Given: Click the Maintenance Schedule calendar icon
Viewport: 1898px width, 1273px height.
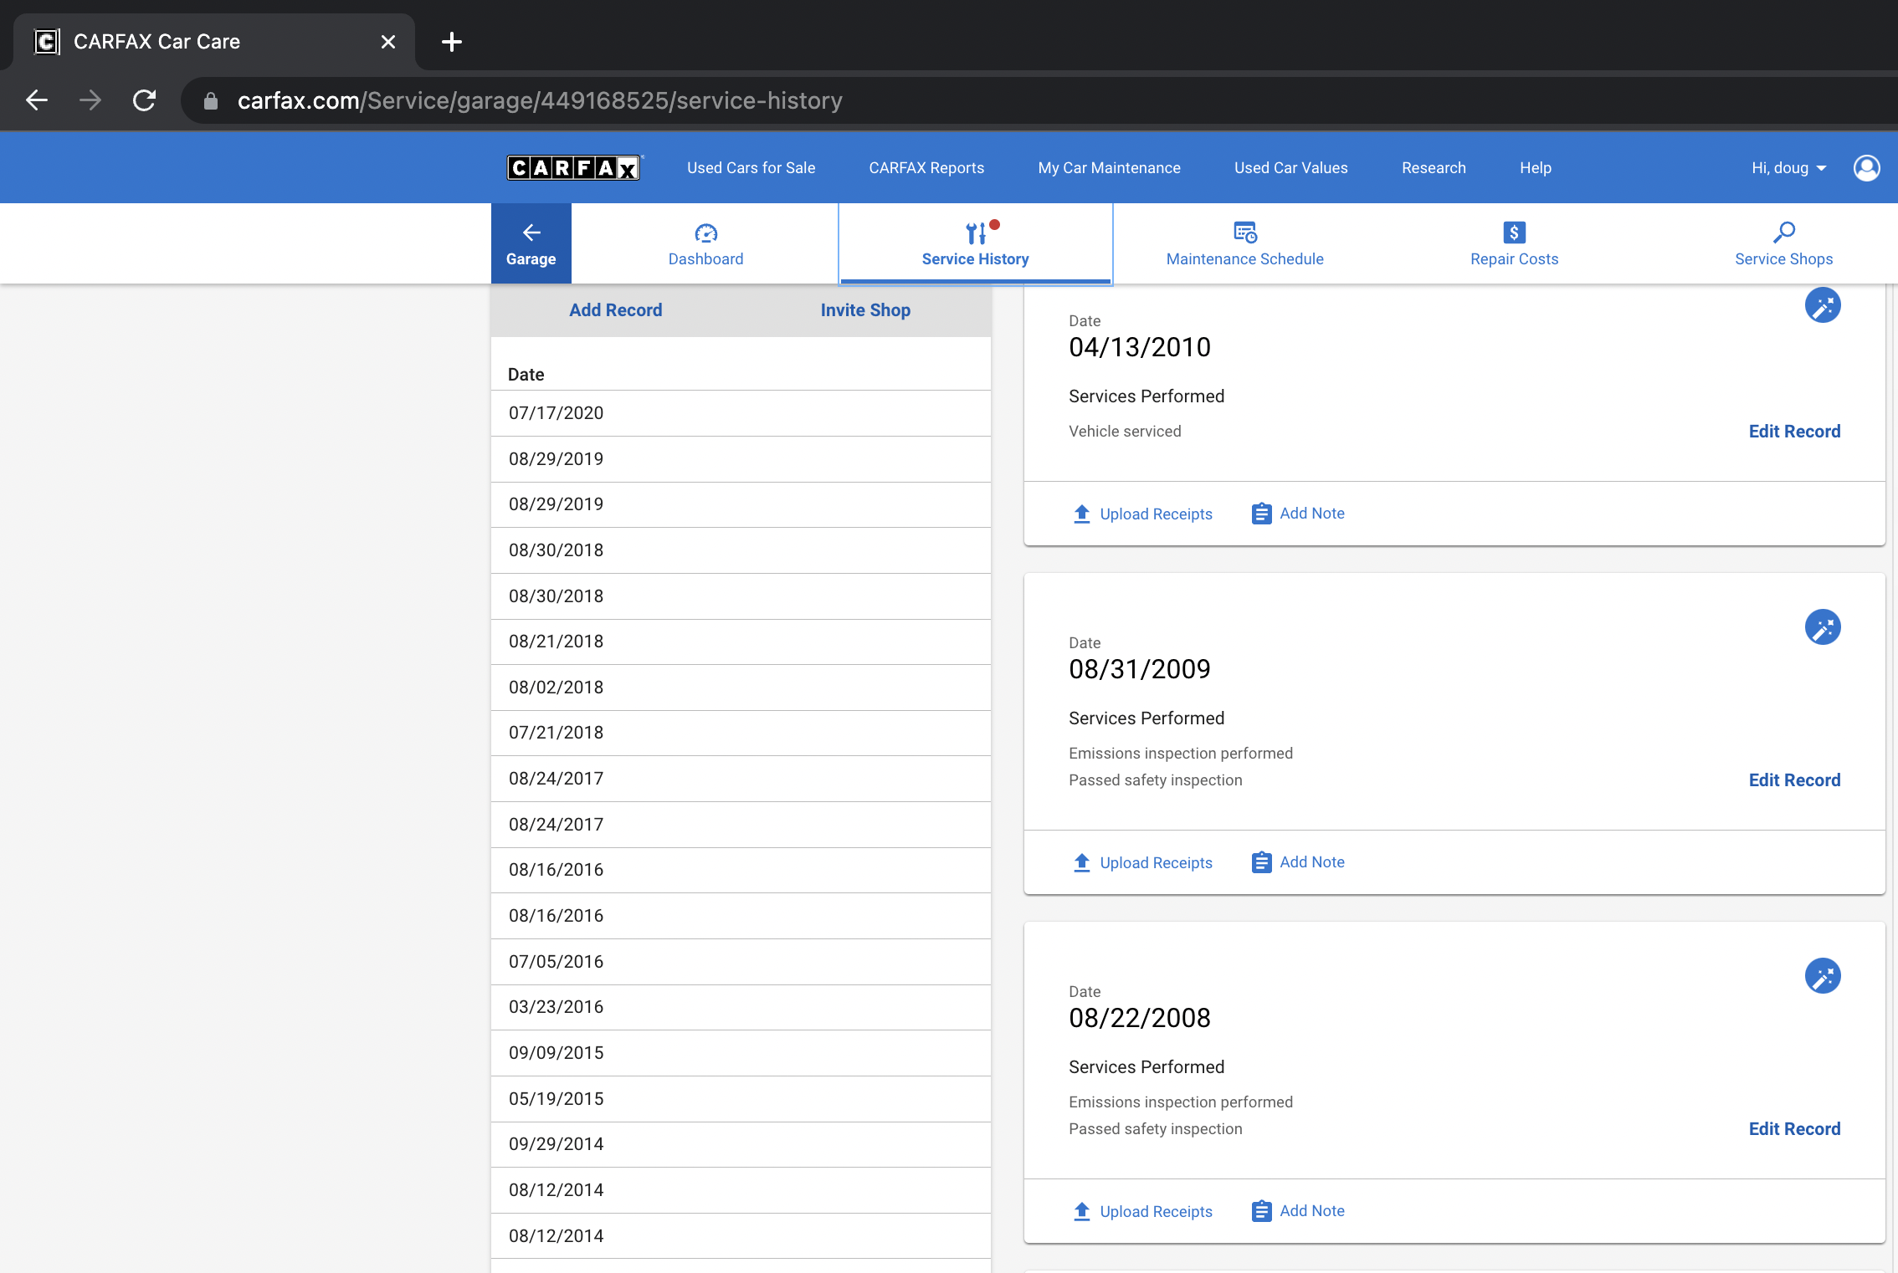Looking at the screenshot, I should [1245, 232].
